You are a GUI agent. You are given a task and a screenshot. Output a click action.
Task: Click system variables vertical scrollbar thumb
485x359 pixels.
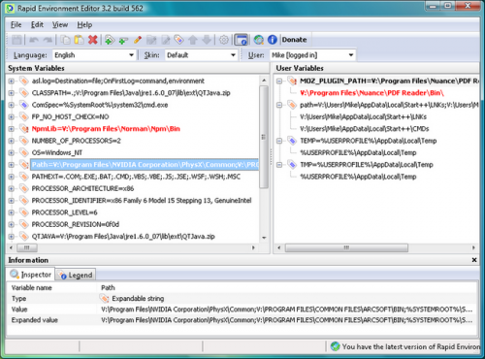pyautogui.click(x=264, y=137)
